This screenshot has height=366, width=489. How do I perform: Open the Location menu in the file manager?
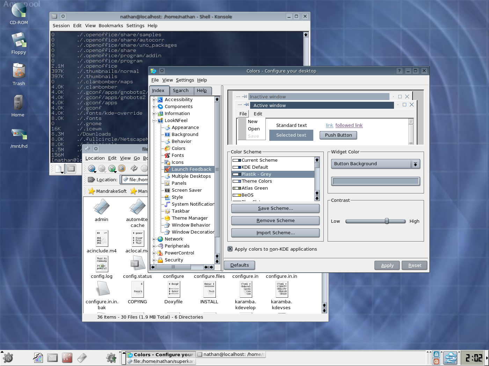tap(95, 158)
